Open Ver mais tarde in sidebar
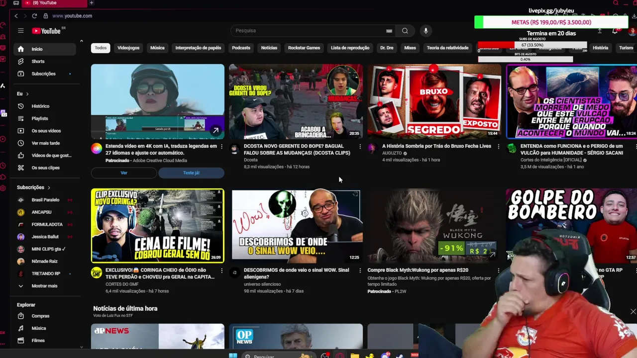 45,143
